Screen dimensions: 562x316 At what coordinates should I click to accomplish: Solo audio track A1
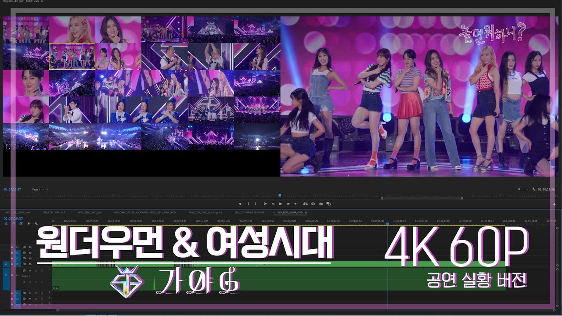pyautogui.click(x=36, y=271)
